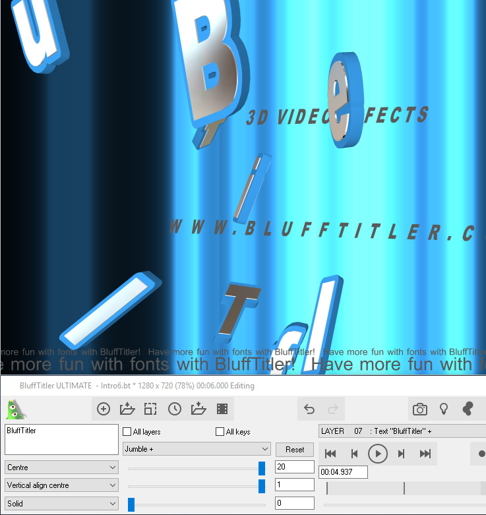Jump to the start of the show

point(330,454)
